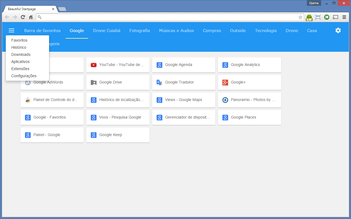351x219 pixels.
Task: Switch to Tecnologia tab
Action: 266,31
